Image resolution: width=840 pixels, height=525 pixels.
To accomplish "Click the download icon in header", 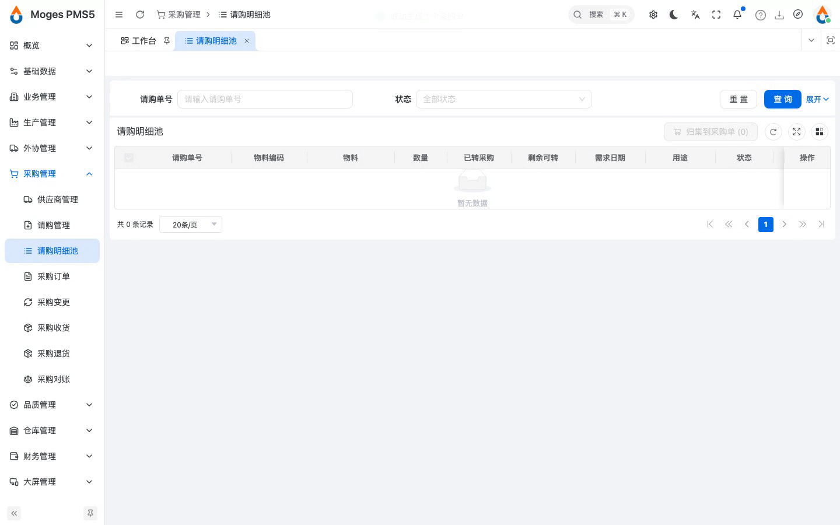I will click(779, 15).
